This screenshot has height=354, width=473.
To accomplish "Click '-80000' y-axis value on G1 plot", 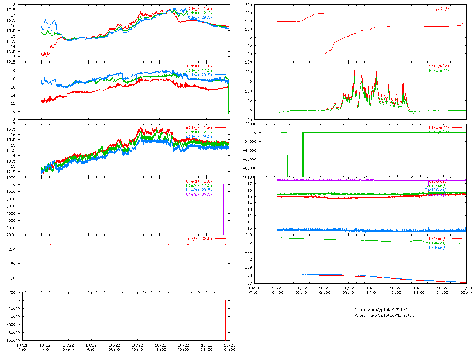I will 249,168.
